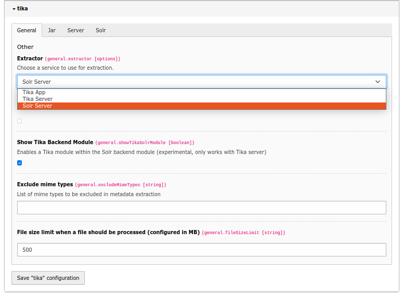This screenshot has height=295, width=403.
Task: Uncheck the Show Tika Backend Module checkbox
Action: (x=20, y=163)
